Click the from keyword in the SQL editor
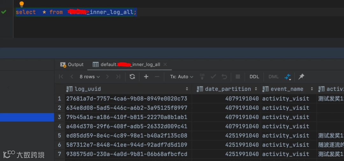The height and width of the screenshot is (161, 344). 56,12
